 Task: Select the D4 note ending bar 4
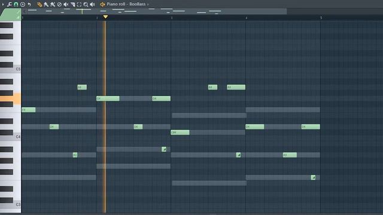[311, 127]
